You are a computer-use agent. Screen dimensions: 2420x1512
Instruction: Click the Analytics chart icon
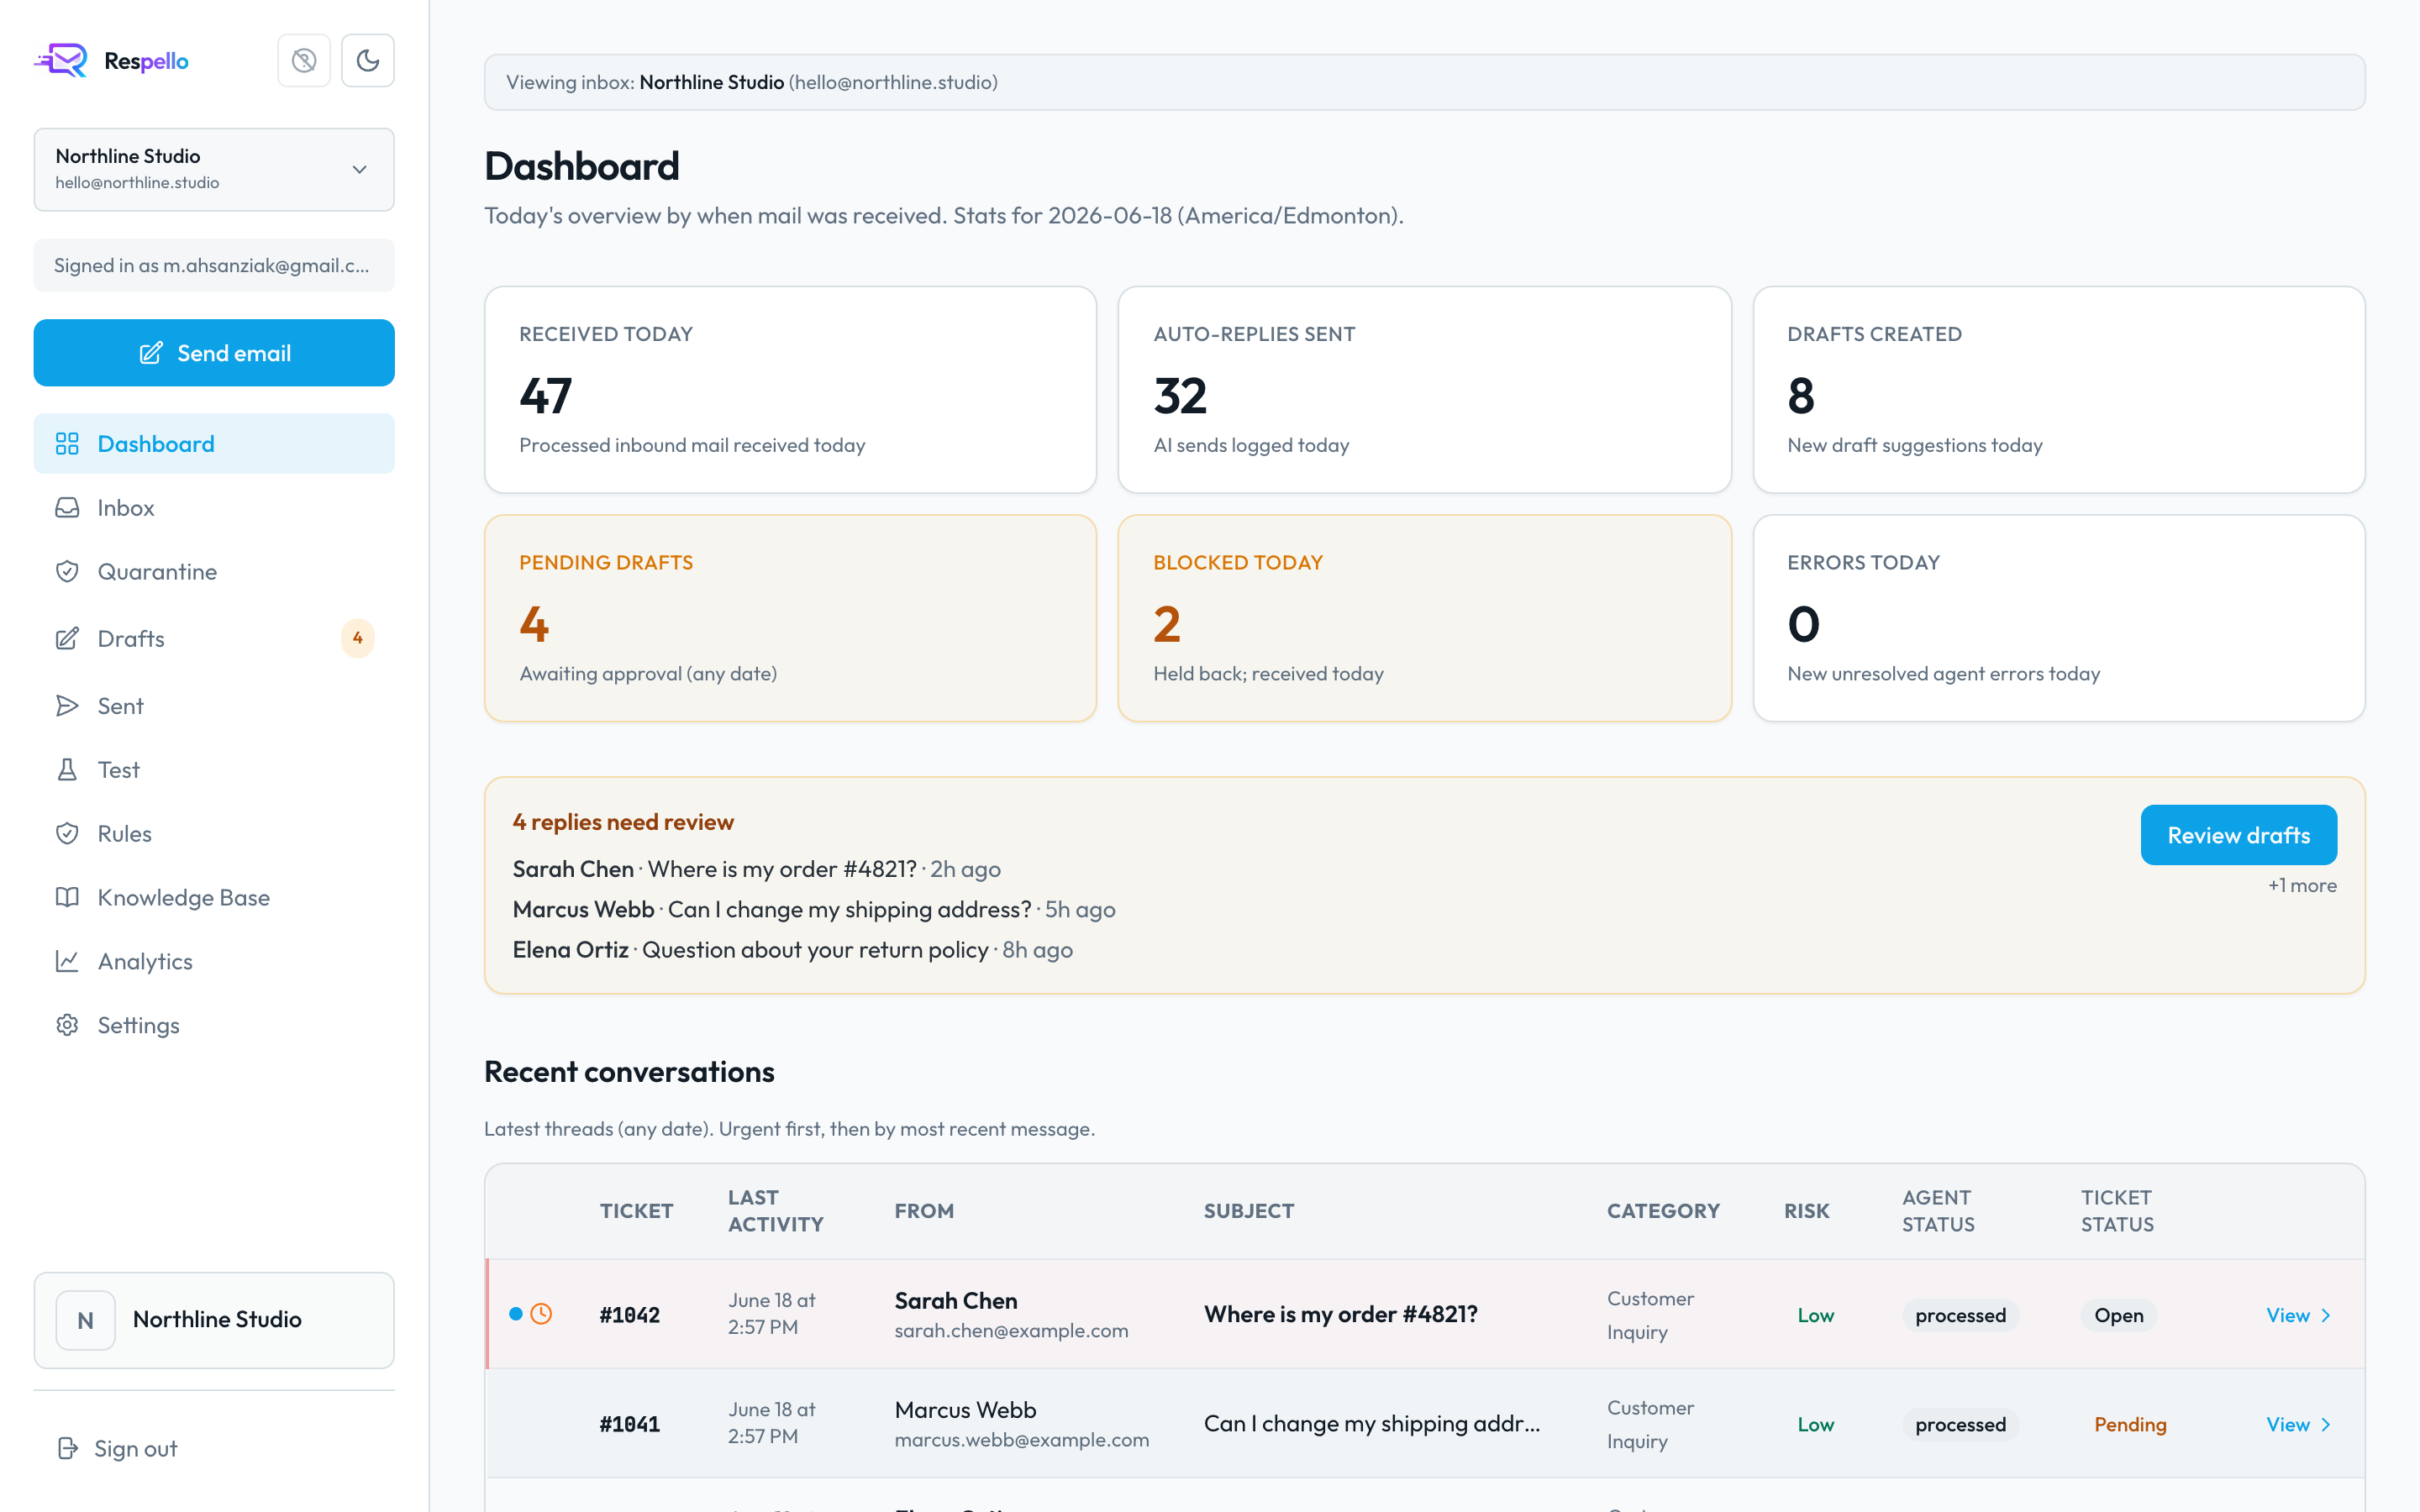click(67, 962)
